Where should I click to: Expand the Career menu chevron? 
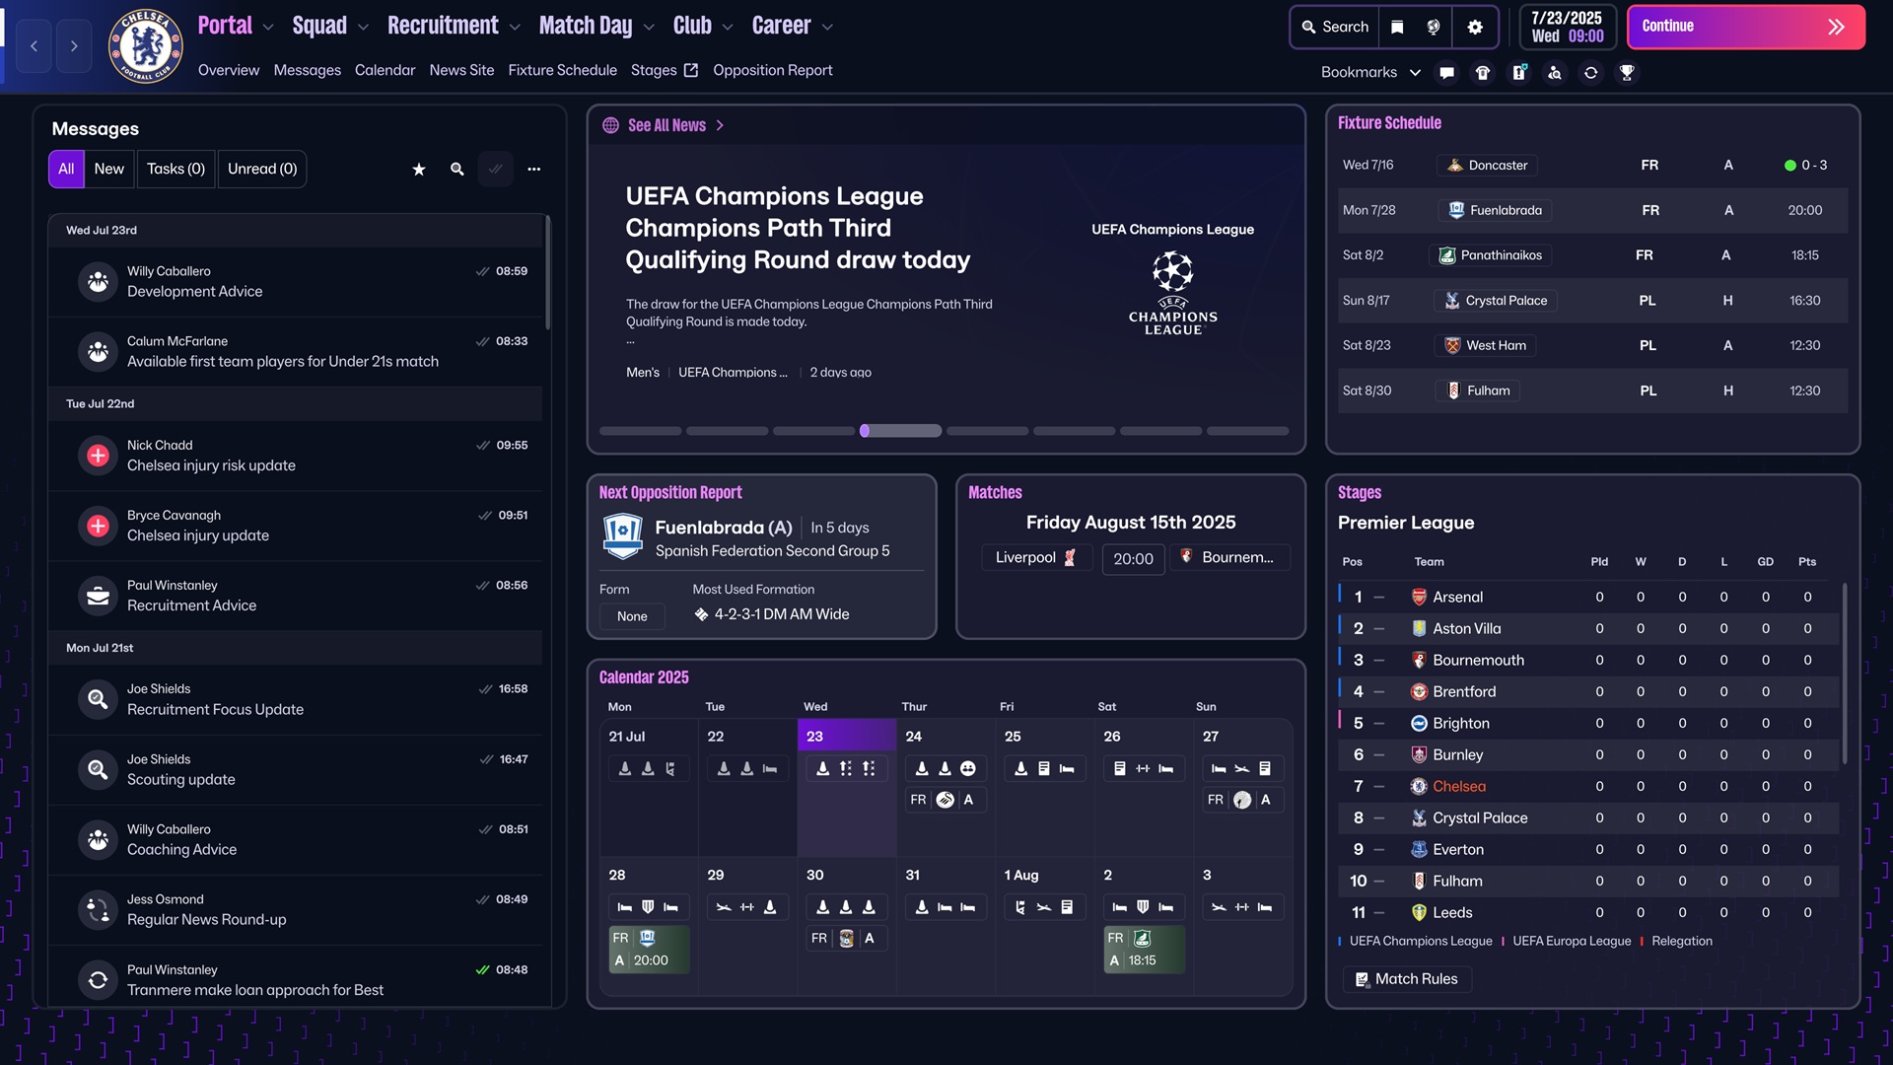click(x=829, y=27)
